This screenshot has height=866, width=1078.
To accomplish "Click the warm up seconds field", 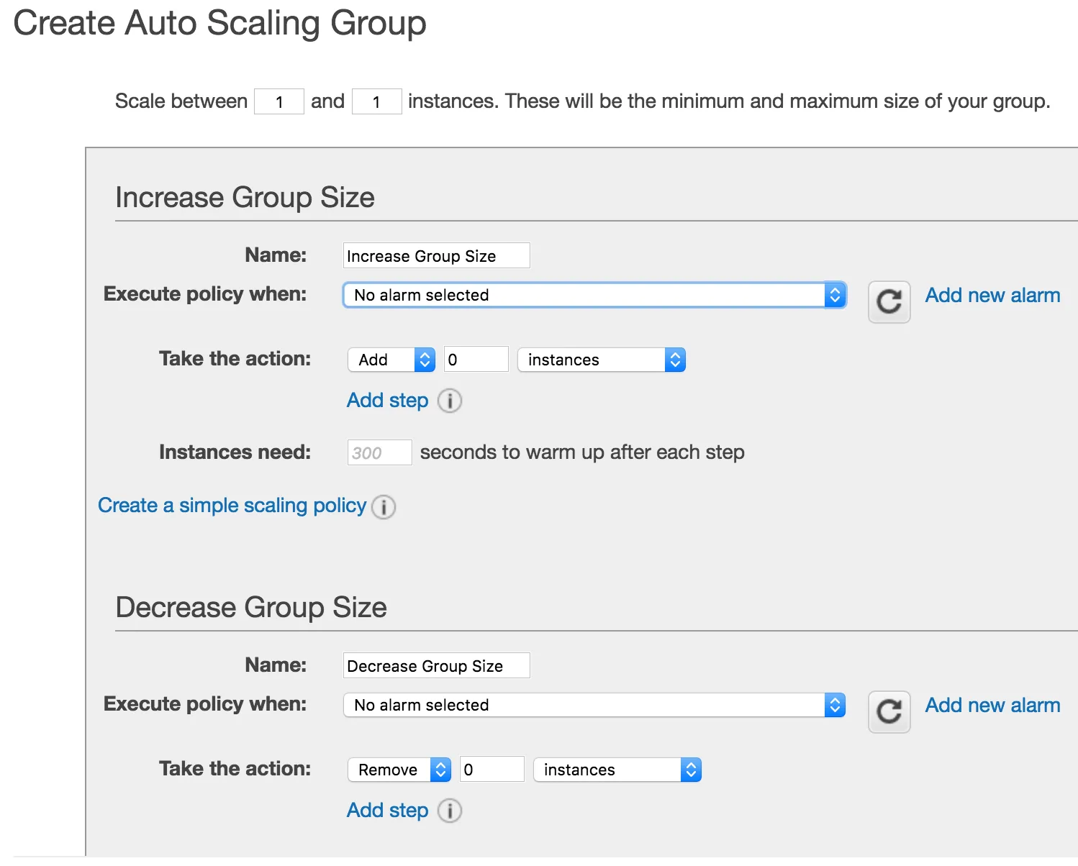I will (x=379, y=452).
